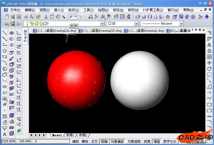This screenshot has width=214, height=145.
Task: Toggle 栅格 grid display
Action: tap(85, 141)
